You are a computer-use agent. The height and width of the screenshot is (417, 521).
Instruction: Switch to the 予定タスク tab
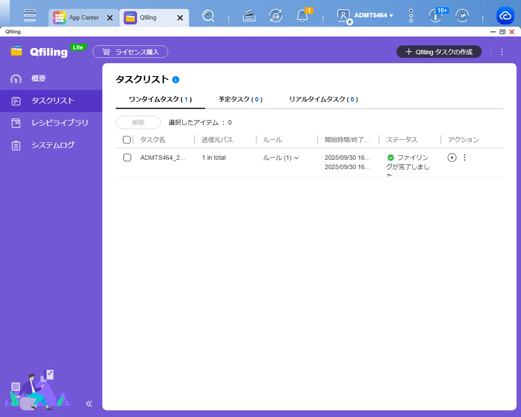240,99
